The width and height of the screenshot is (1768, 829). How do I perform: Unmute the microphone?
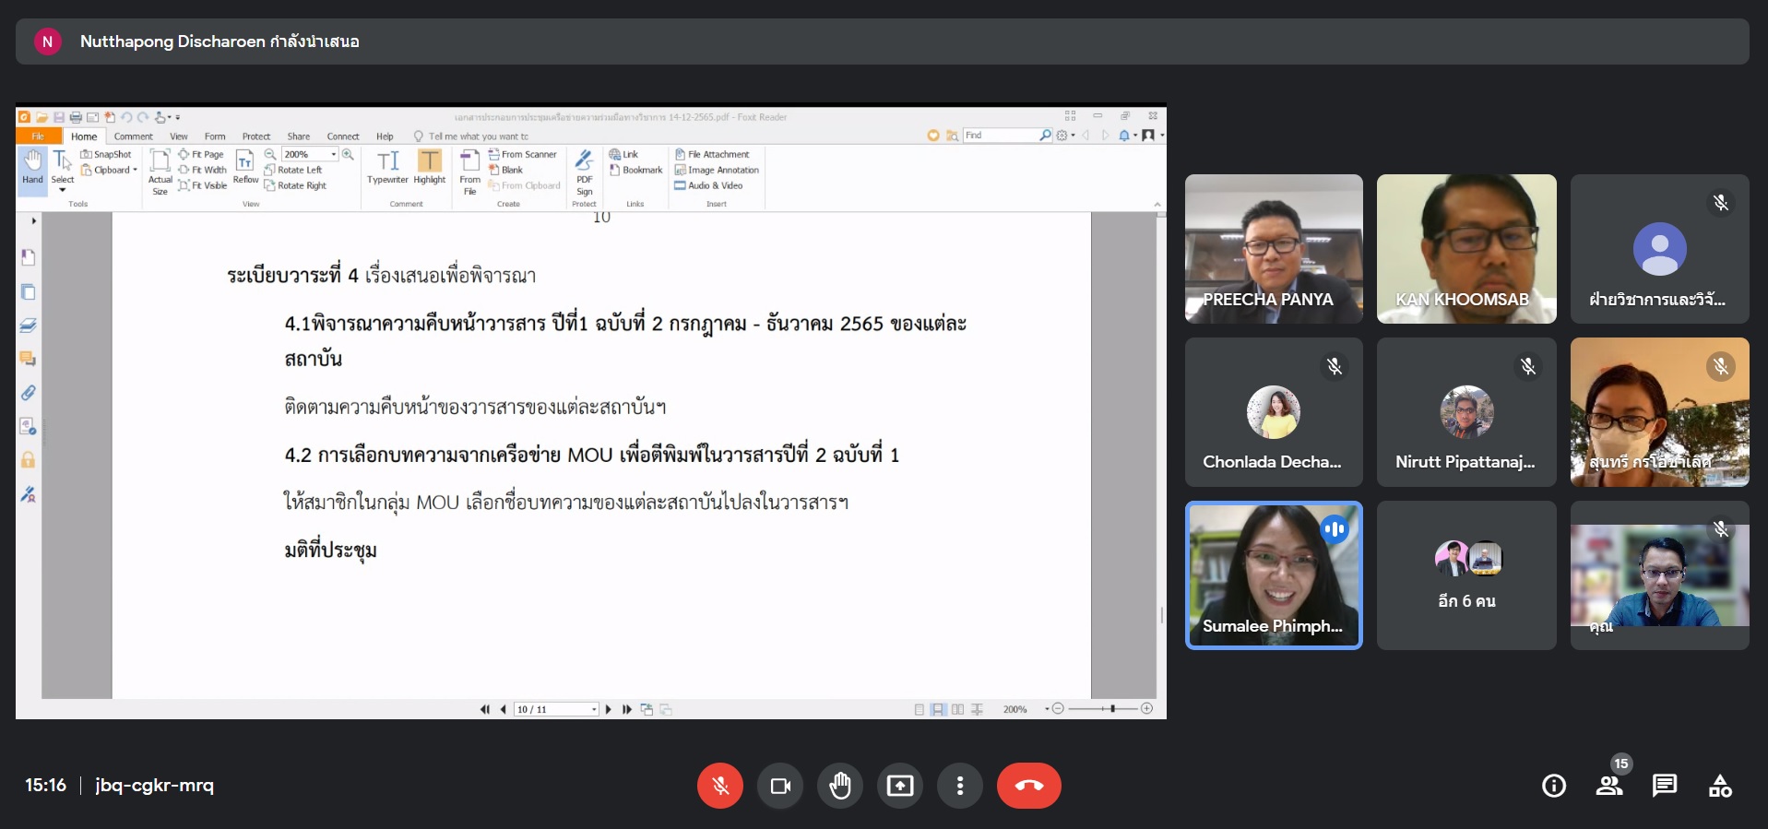coord(720,786)
